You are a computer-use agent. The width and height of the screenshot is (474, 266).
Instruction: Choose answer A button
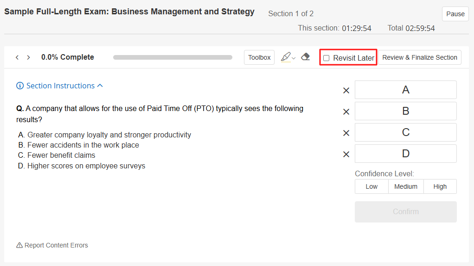click(406, 90)
